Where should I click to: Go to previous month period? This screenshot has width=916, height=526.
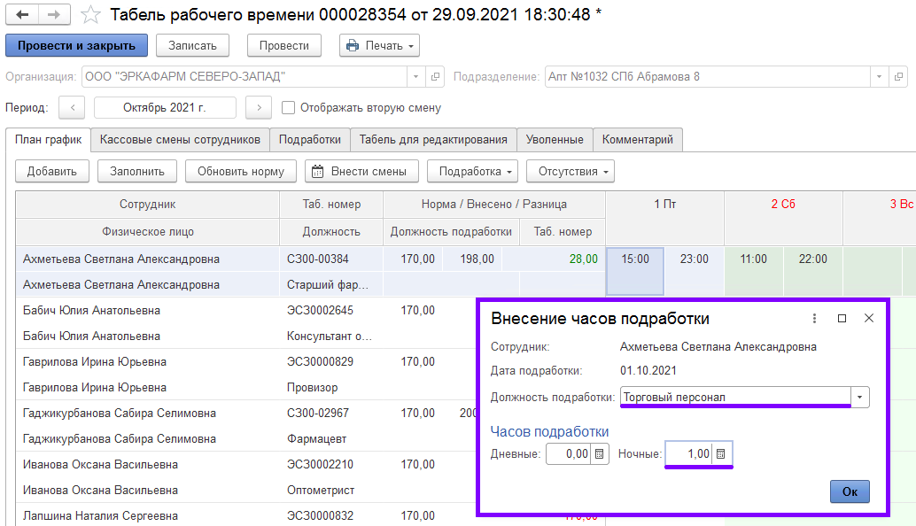pos(72,108)
